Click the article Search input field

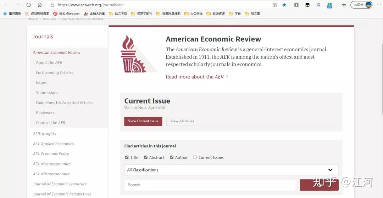click(210, 185)
